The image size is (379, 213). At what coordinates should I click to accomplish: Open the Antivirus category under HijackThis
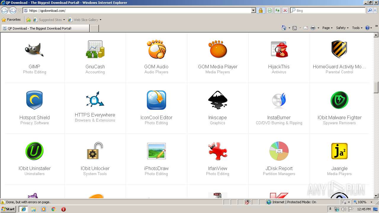click(279, 72)
